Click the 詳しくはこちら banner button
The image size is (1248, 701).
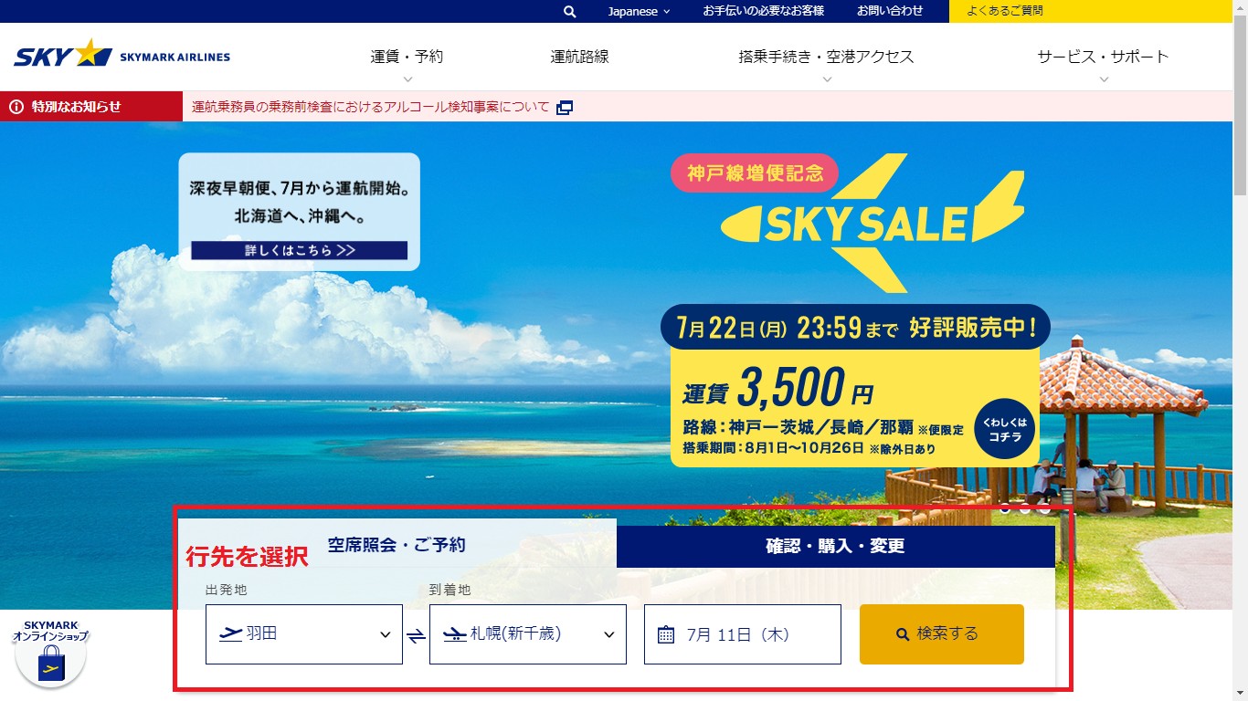click(x=300, y=250)
